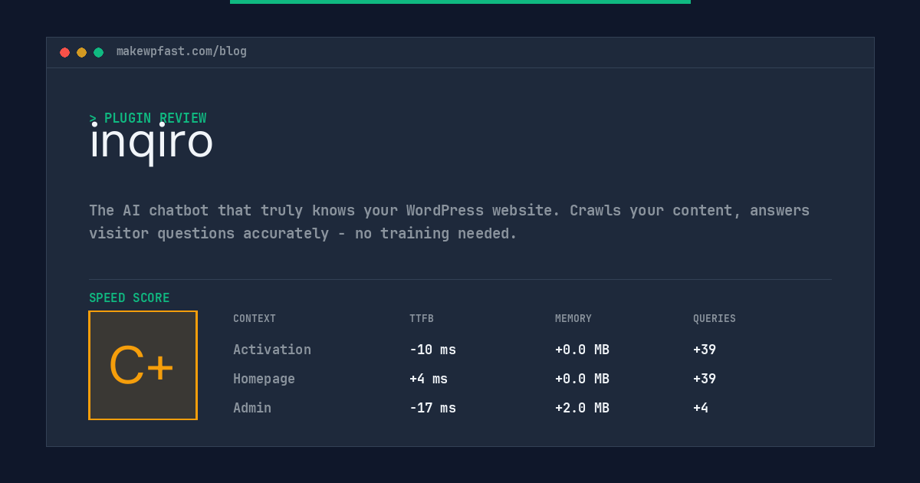
Task: Click Homepage queries value +39
Action: 705,379
